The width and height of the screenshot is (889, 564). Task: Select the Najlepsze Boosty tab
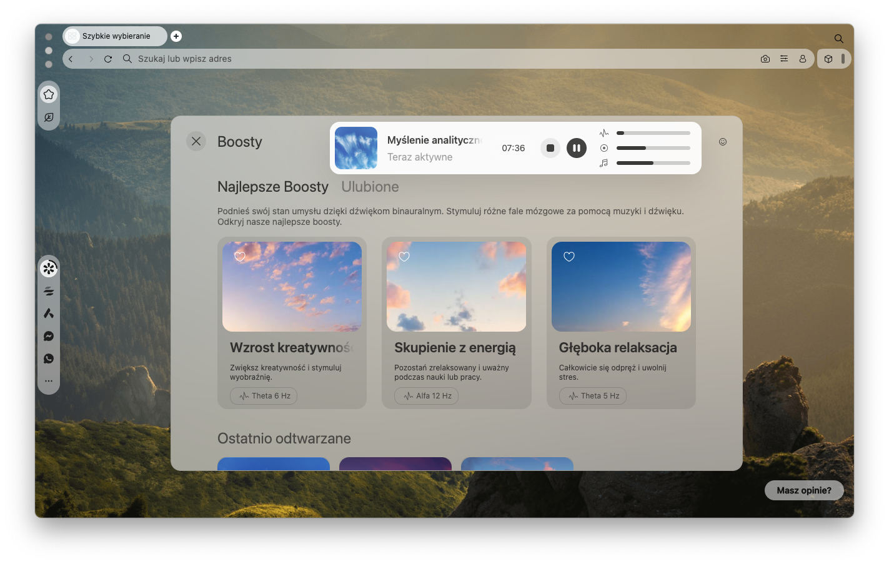tap(272, 187)
